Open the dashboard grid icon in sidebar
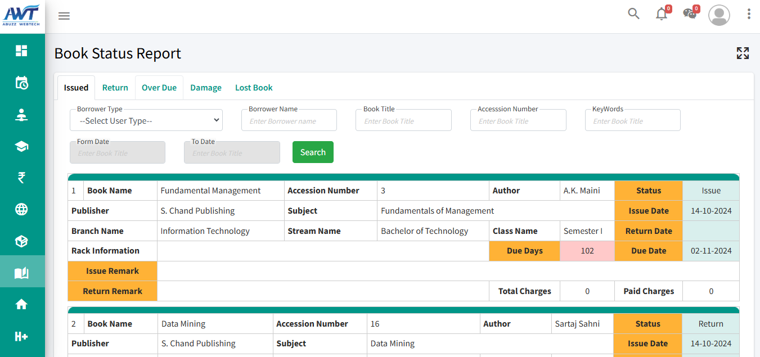The height and width of the screenshot is (357, 760). 21,51
